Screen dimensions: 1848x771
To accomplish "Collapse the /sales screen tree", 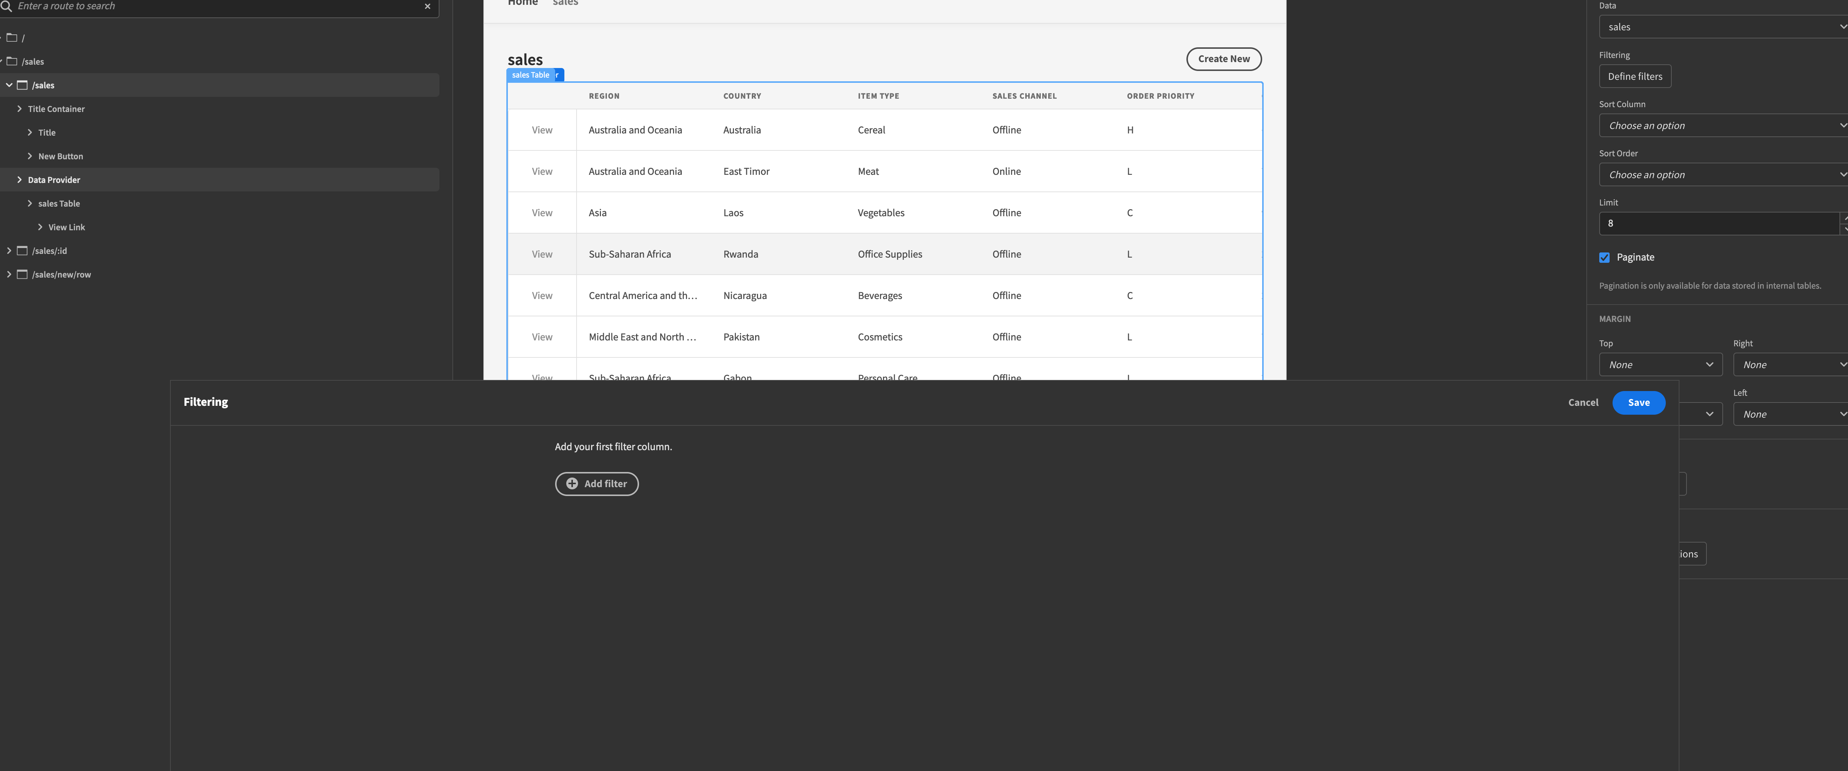I will [x=9, y=85].
